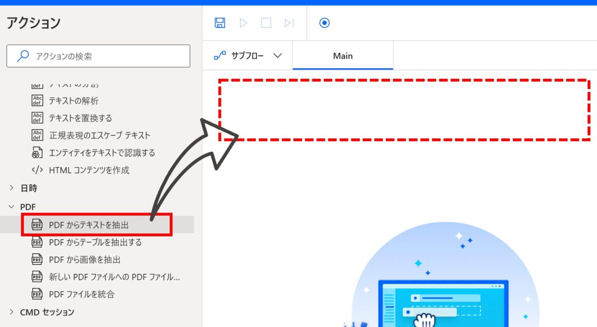Switch to the Main tab
Screen dimensions: 597x327
coord(342,55)
